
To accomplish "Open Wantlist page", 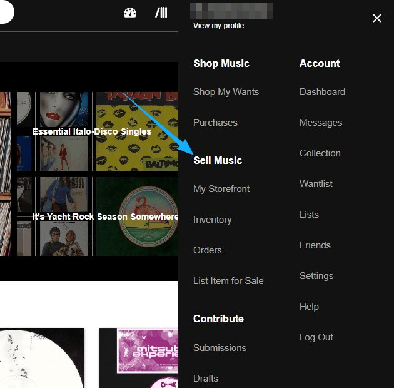I will point(316,184).
